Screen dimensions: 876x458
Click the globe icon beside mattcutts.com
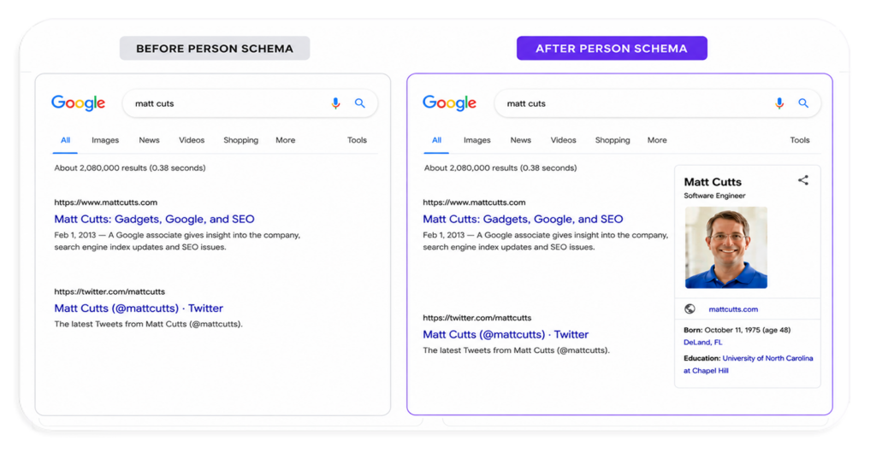(x=690, y=309)
